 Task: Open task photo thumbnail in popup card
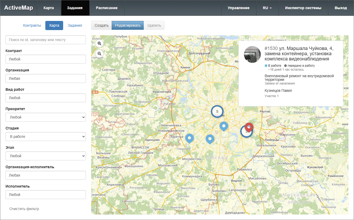252,54
